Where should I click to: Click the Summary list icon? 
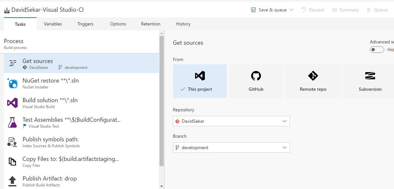pos(334,10)
